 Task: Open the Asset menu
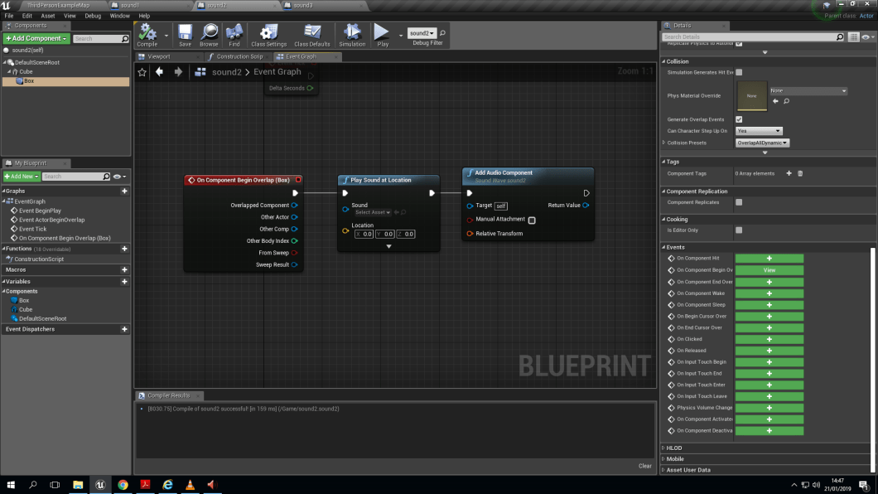47,16
